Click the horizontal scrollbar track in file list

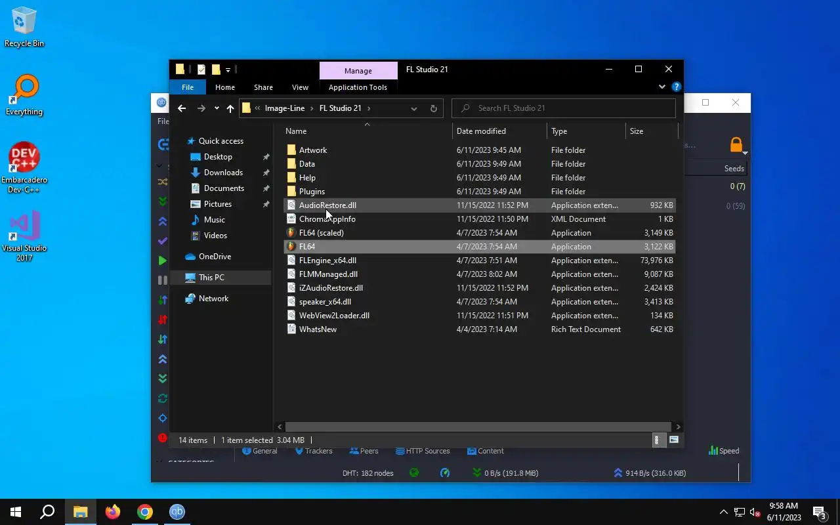click(478, 427)
